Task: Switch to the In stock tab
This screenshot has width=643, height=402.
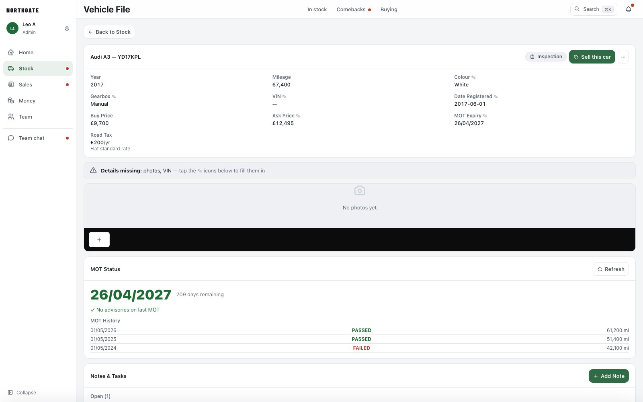Action: coord(317,9)
